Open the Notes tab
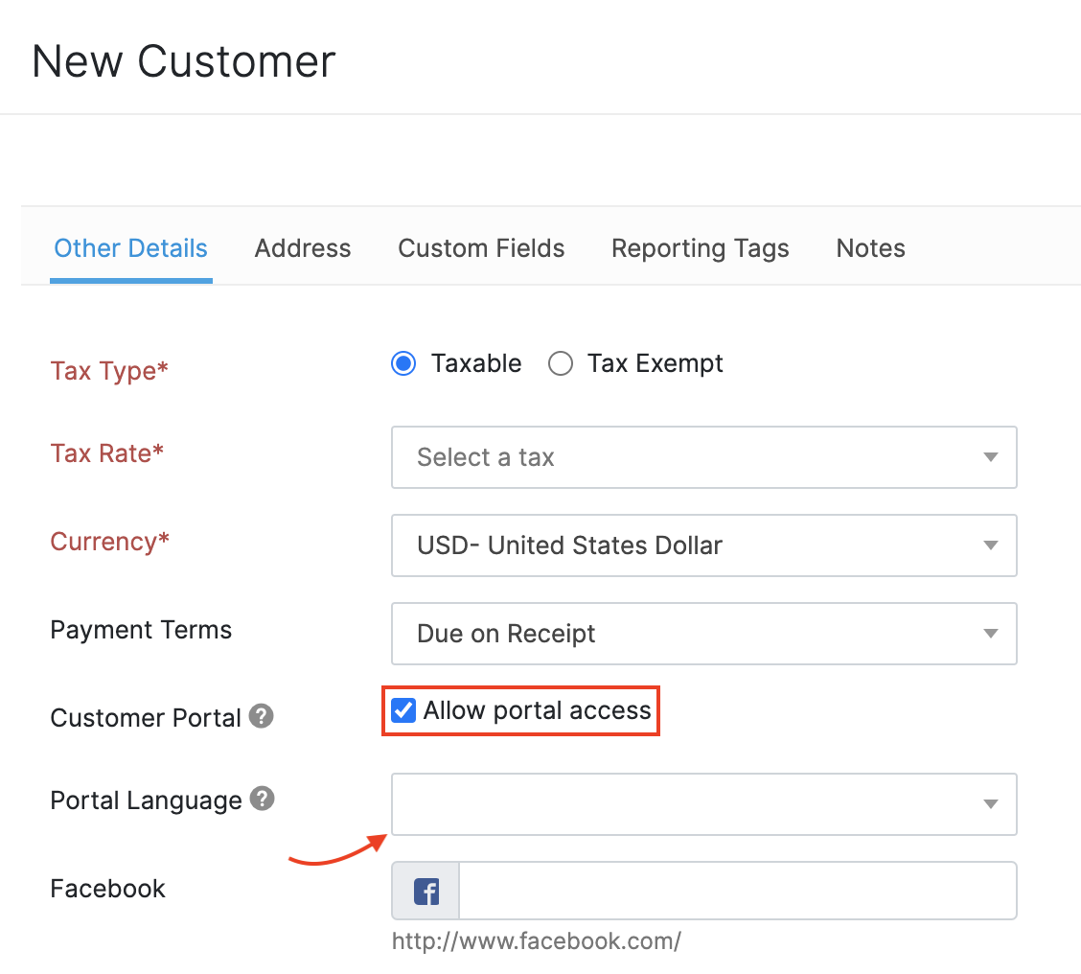The width and height of the screenshot is (1081, 974). [869, 248]
